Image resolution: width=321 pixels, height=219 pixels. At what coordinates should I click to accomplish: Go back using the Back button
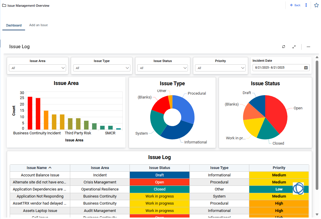[295, 5]
